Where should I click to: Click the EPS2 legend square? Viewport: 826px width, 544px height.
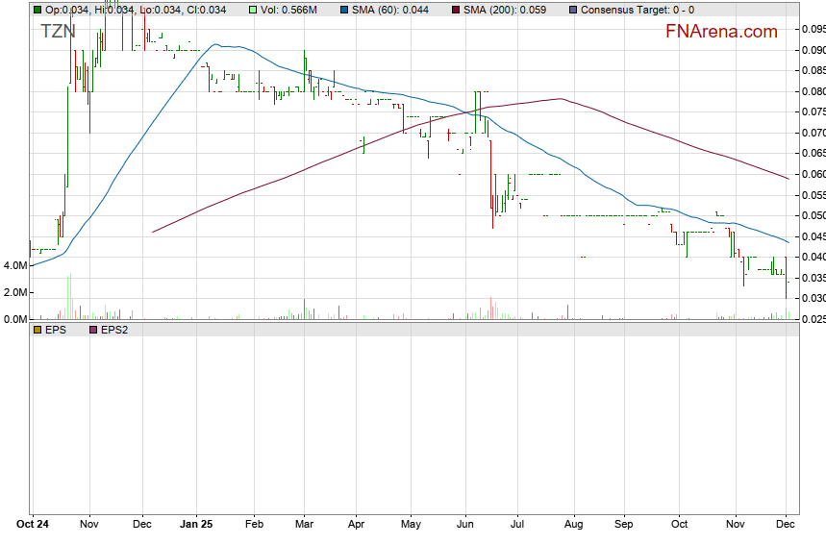pos(92,329)
